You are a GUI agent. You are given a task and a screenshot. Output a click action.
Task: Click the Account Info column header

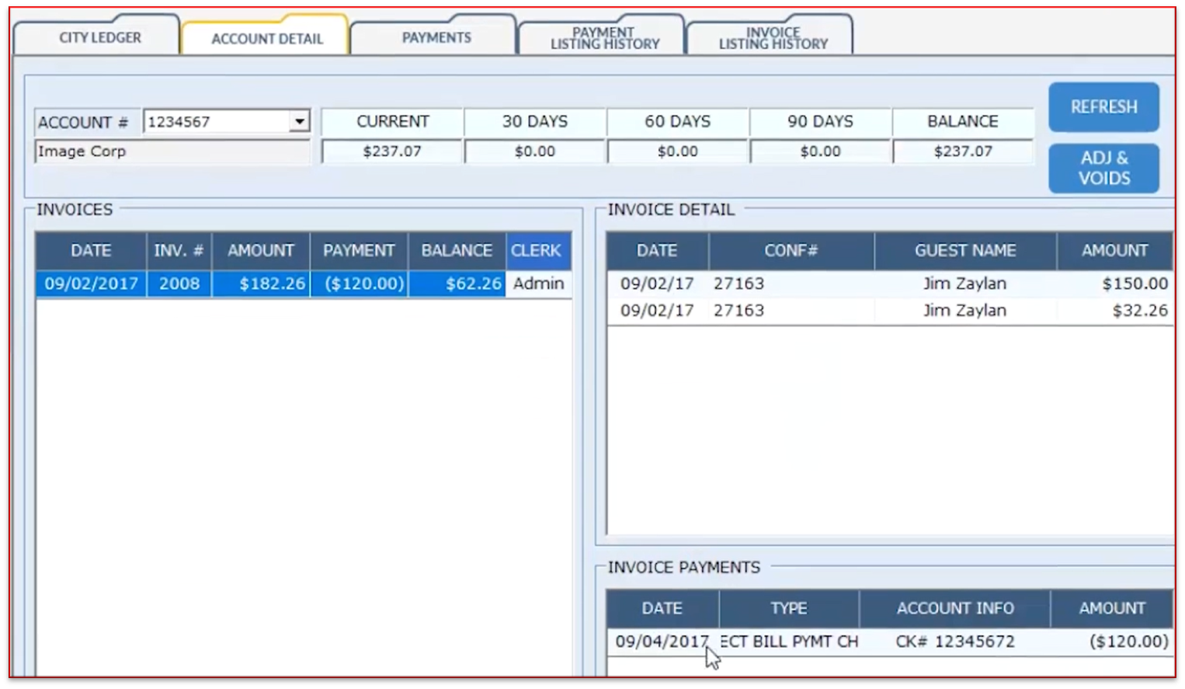(x=954, y=608)
